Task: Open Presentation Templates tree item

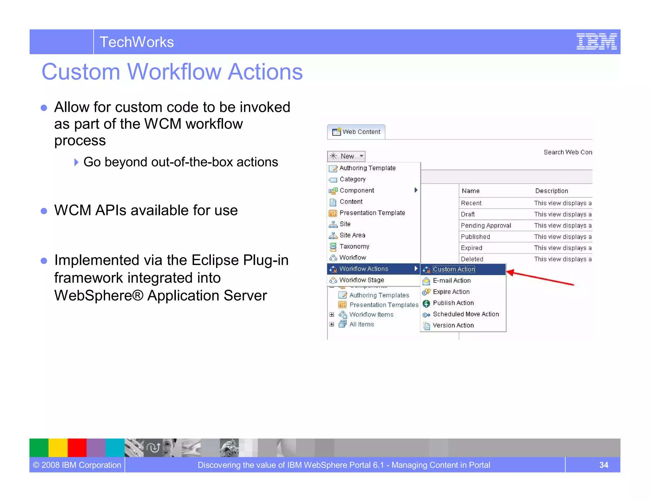Action: (384, 305)
